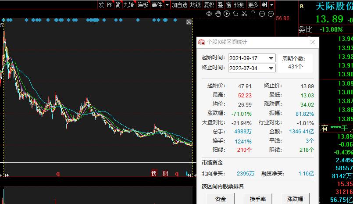Click the jump-to-end arrow icon in toolbar

click(264, 4)
